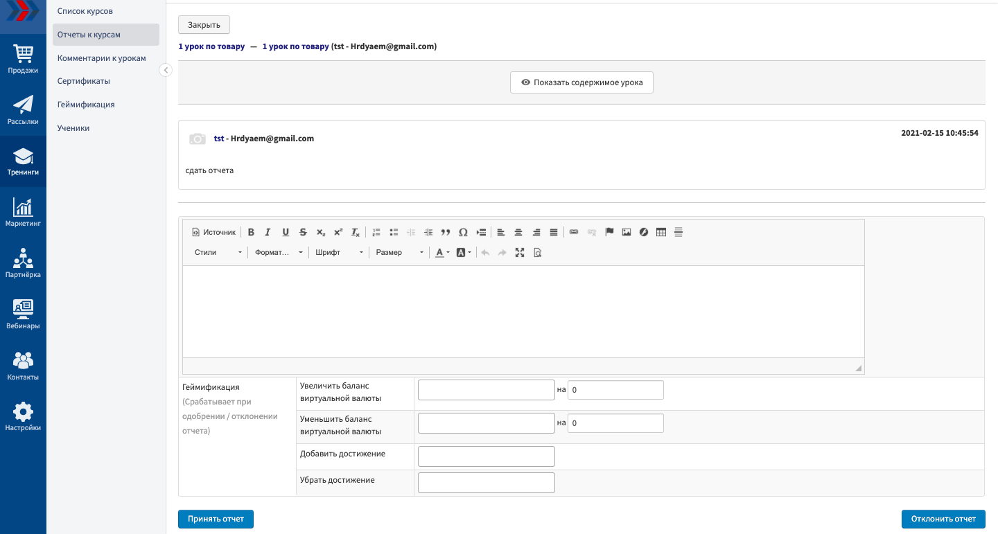Insert a table into the editor
This screenshot has width=998, height=534.
coord(661,232)
